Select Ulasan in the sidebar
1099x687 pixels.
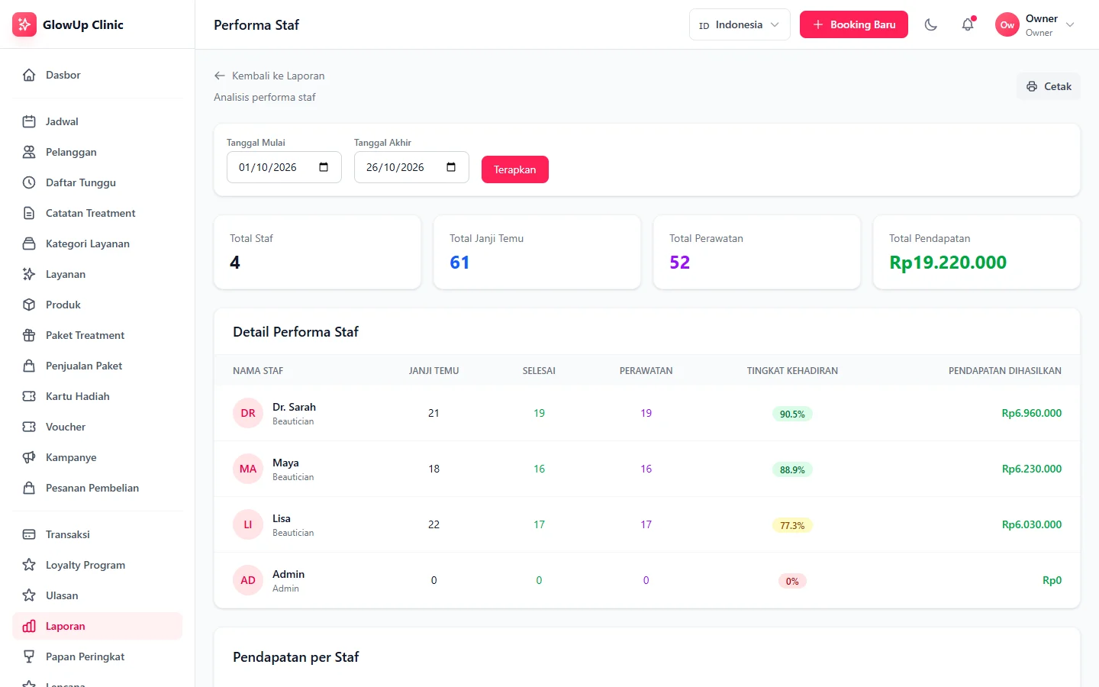98,595
